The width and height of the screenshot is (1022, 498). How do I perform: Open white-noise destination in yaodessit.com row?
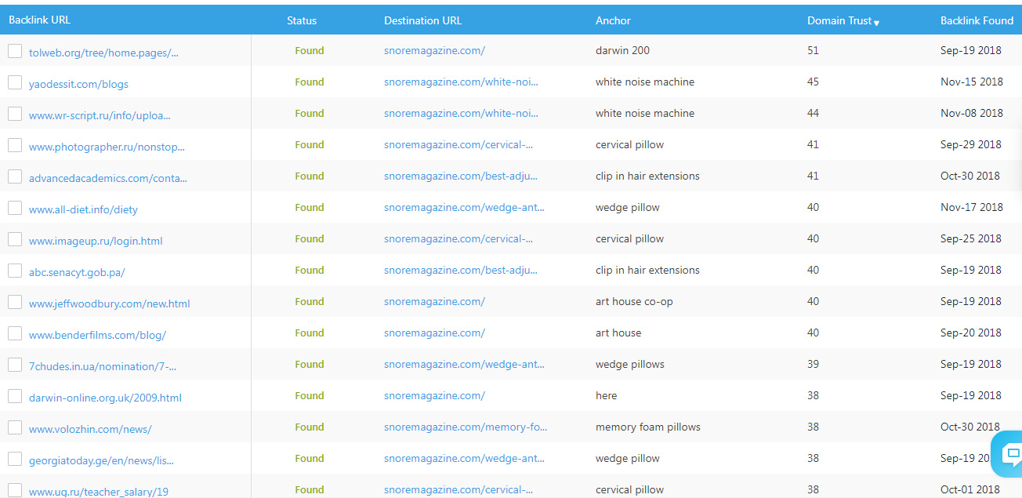461,82
